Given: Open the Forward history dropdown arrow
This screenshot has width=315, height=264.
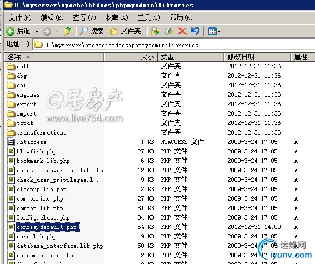Looking at the screenshot, I should pyautogui.click(x=57, y=31).
